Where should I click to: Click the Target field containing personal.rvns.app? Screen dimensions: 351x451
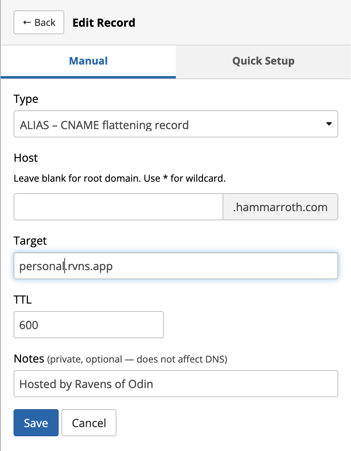click(x=175, y=266)
